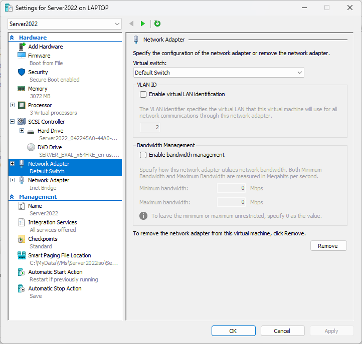Open the Virtual switch dropdown
362x344 pixels.
coord(219,73)
